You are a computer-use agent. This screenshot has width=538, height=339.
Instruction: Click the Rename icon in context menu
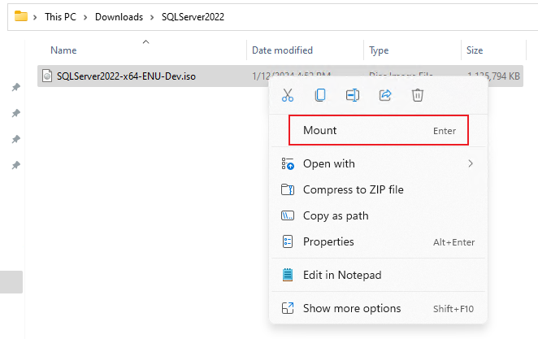(353, 95)
